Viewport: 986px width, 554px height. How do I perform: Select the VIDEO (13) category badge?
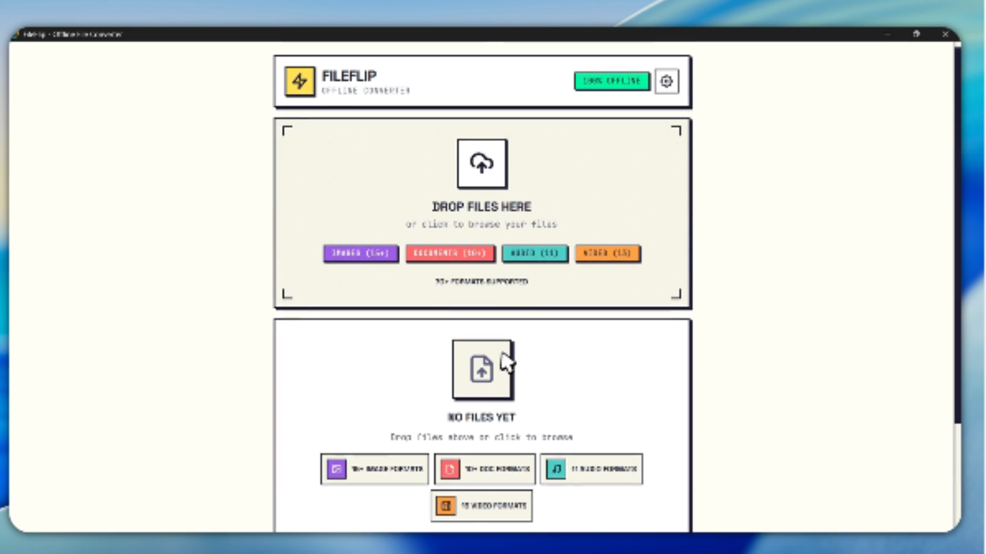click(608, 253)
